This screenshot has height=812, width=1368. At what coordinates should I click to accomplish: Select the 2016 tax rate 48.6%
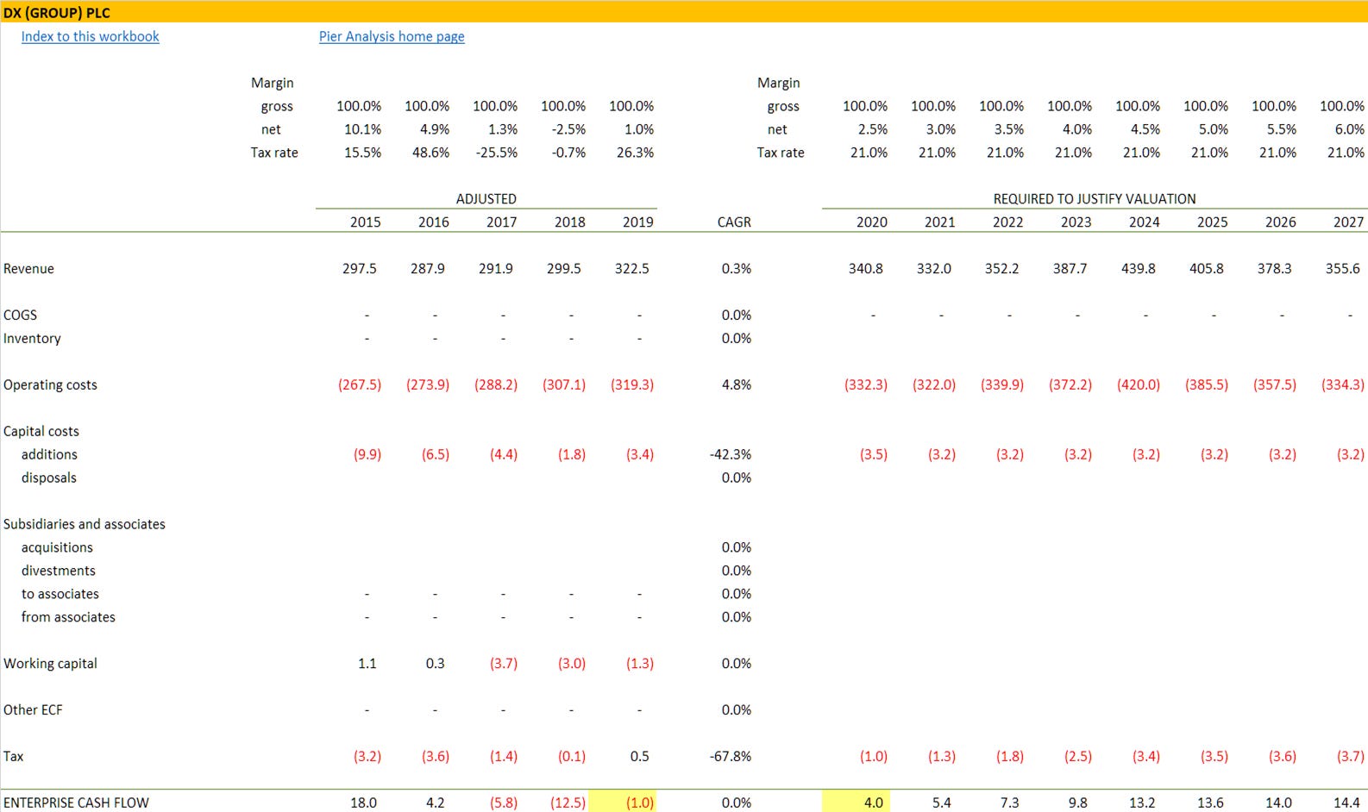click(430, 153)
